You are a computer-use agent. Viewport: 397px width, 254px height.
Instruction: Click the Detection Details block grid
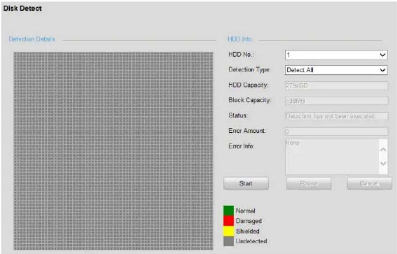coord(114,151)
